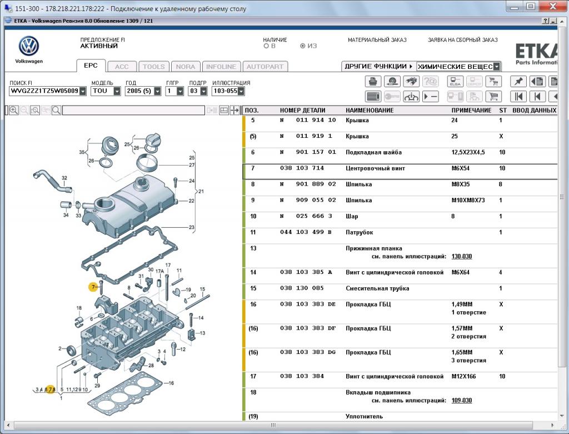This screenshot has height=434, width=569.
Task: Go to previous with bar-arrow icon
Action: pyautogui.click(x=537, y=97)
